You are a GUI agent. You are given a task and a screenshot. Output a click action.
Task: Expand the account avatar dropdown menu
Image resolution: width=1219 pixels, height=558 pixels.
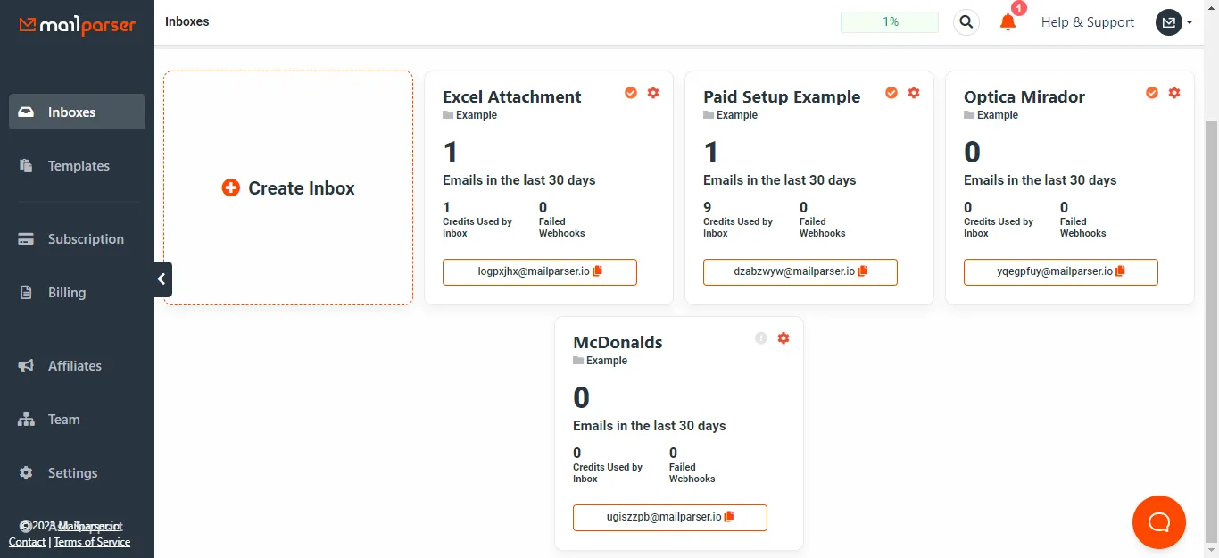[x=1174, y=22]
